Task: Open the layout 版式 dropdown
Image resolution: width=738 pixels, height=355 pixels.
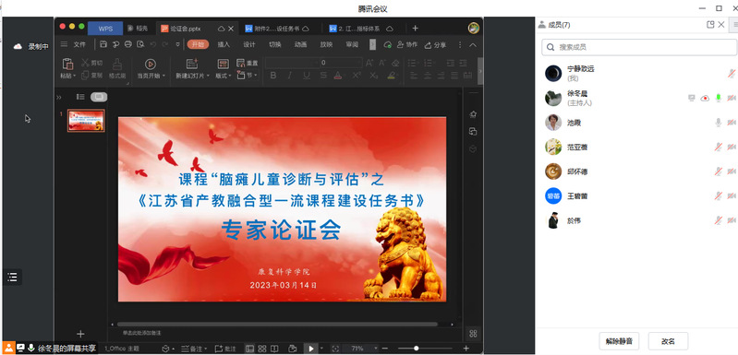Action: point(224,75)
